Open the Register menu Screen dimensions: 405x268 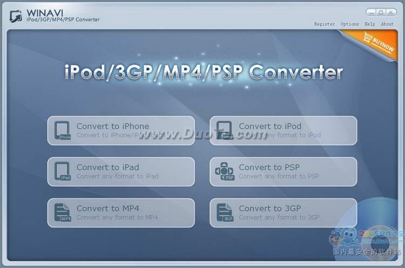[325, 24]
